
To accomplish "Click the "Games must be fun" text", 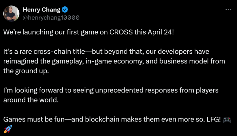I will pos(34,119).
